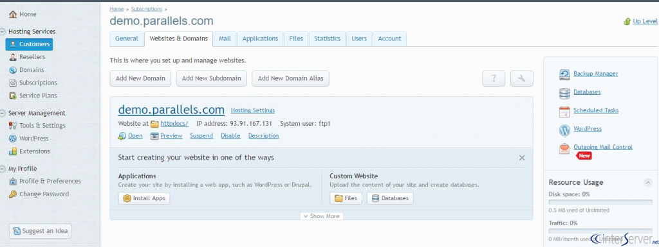
Task: Click the Scheduled Tasks calendar icon
Action: [x=564, y=112]
